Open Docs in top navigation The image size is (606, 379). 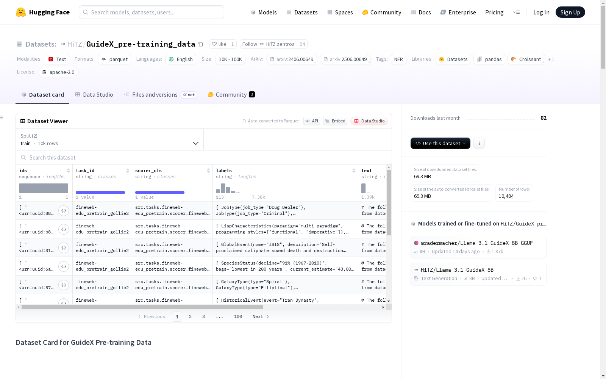[x=421, y=12]
